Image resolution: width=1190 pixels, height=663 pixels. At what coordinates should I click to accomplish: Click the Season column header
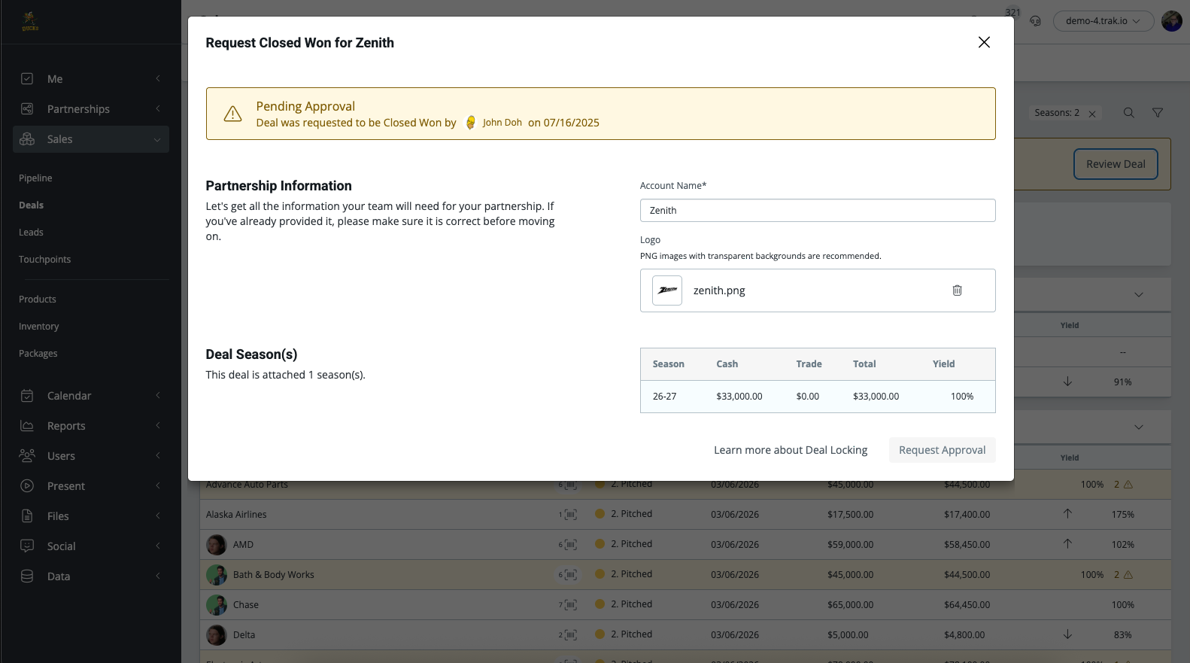click(669, 364)
